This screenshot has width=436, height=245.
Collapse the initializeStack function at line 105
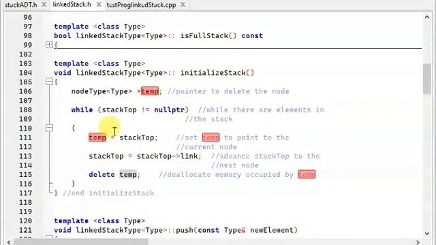pyautogui.click(x=49, y=82)
